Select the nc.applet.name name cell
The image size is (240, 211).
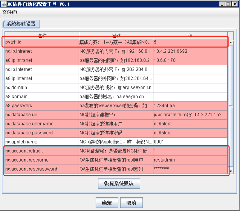pyautogui.click(x=42, y=142)
